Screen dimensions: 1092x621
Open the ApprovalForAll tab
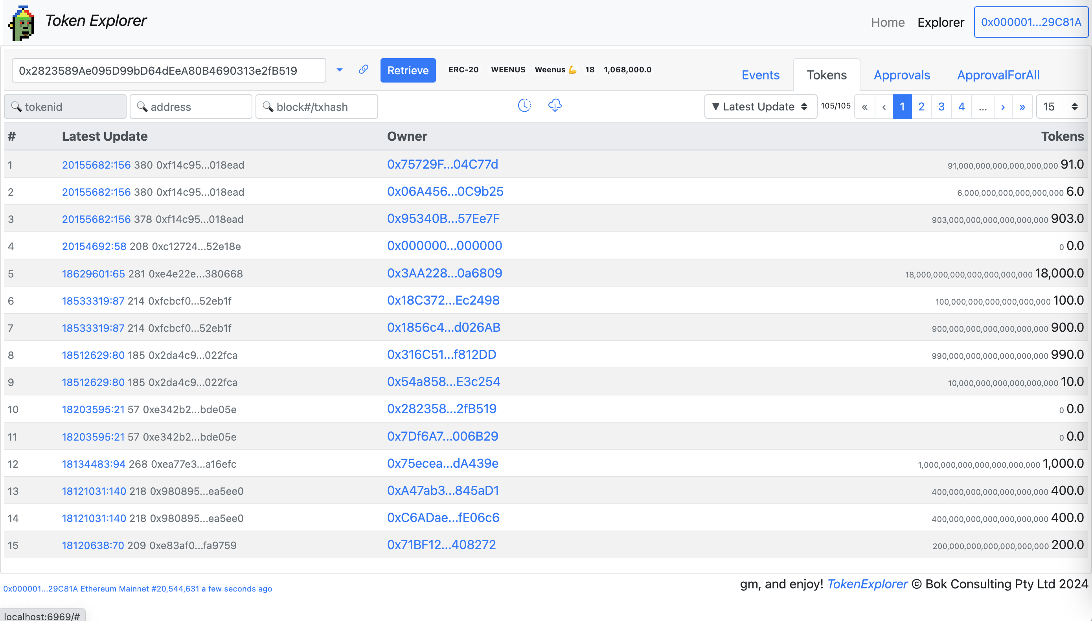coord(998,75)
